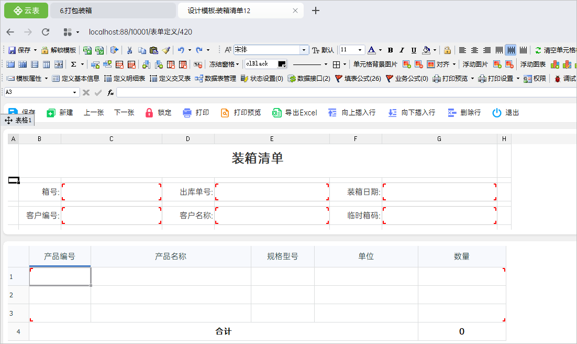Click the browser reload icon
Viewport: 577px width, 344px height.
coord(45,32)
